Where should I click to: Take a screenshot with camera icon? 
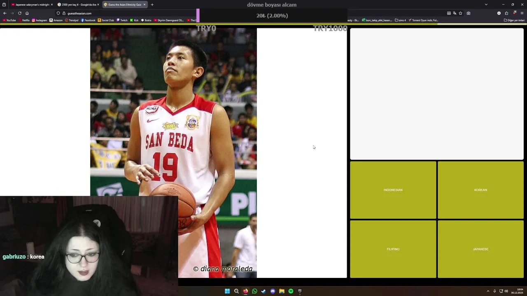point(469,13)
